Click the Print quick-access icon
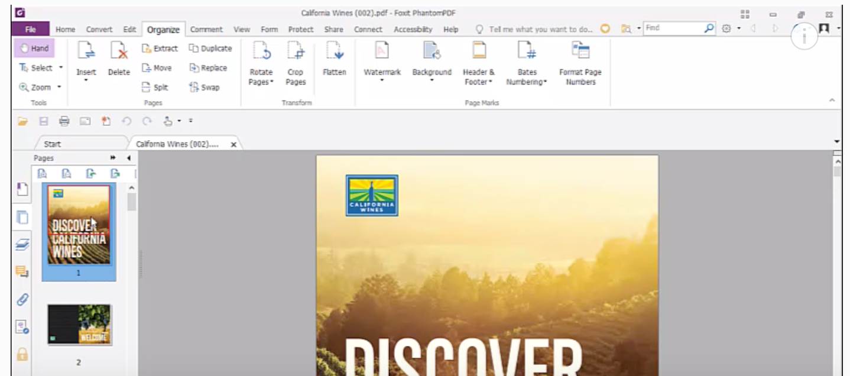Screen dimensions: 850x376 [x=64, y=121]
